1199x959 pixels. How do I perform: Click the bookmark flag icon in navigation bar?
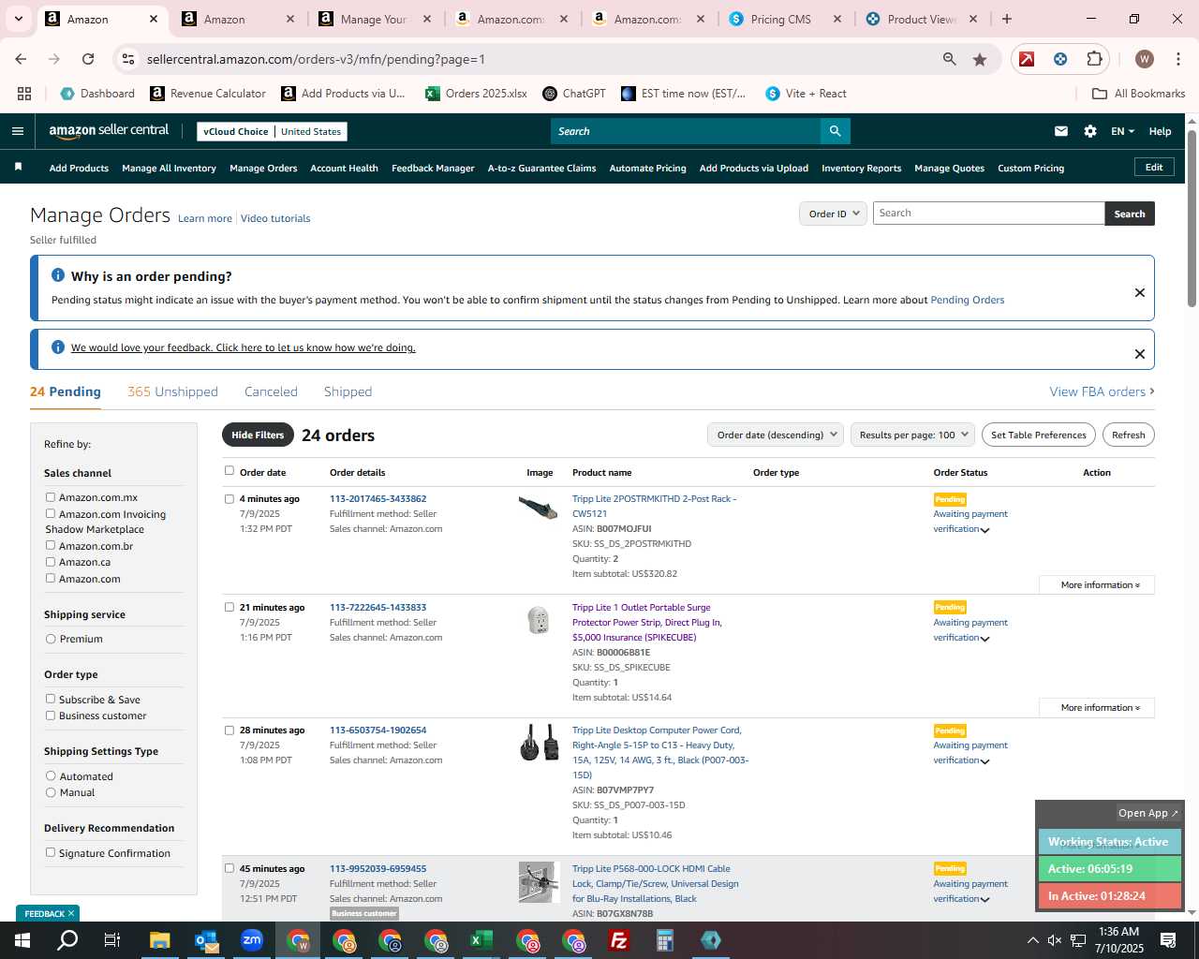(x=18, y=168)
